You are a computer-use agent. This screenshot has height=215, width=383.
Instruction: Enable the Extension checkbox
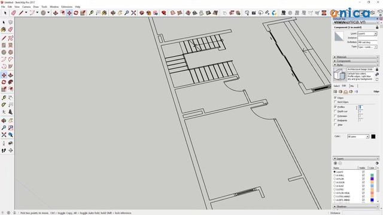(x=335, y=116)
